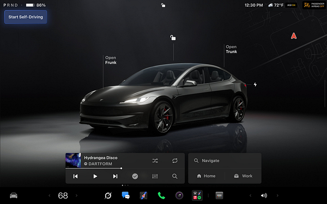Screen dimensions: 327x204
Task: Open the Messages app icon
Action: 125,195
